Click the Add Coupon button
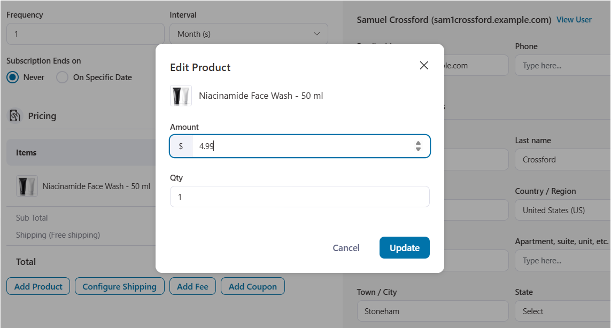 pyautogui.click(x=252, y=286)
